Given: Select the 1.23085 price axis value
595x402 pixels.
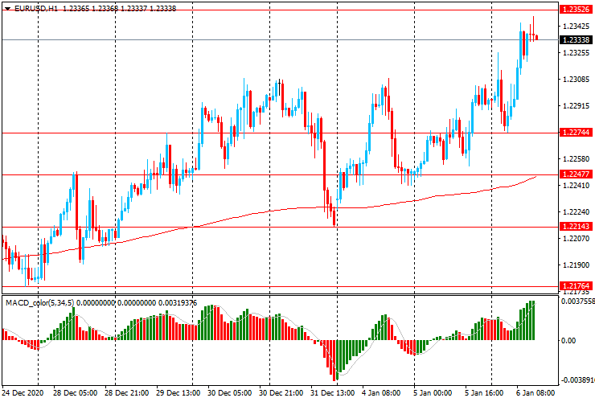Looking at the screenshot, I should pyautogui.click(x=577, y=80).
